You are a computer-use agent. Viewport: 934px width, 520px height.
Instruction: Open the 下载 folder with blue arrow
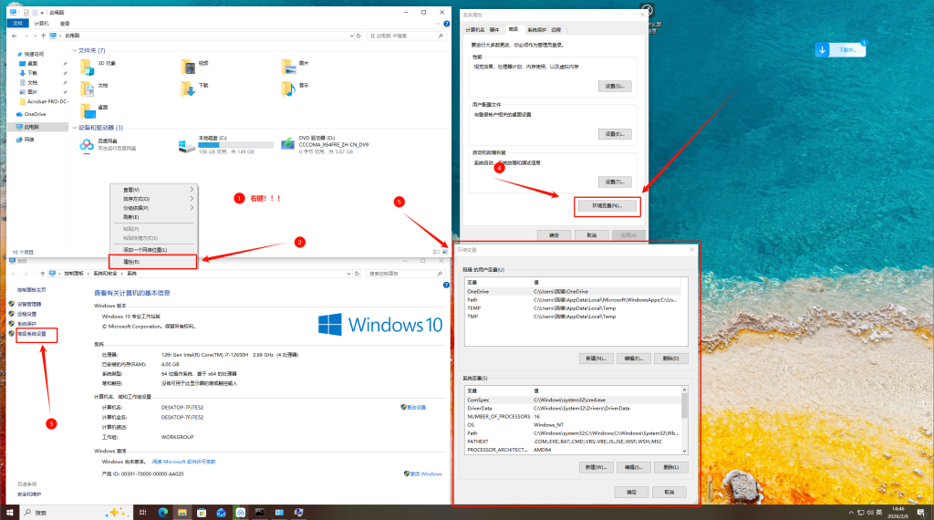(188, 88)
